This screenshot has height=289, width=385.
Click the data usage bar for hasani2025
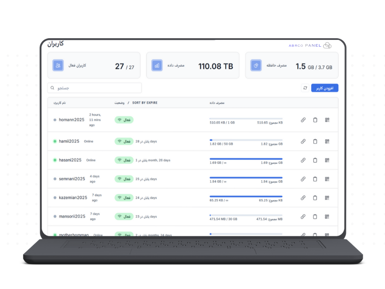[246, 159]
